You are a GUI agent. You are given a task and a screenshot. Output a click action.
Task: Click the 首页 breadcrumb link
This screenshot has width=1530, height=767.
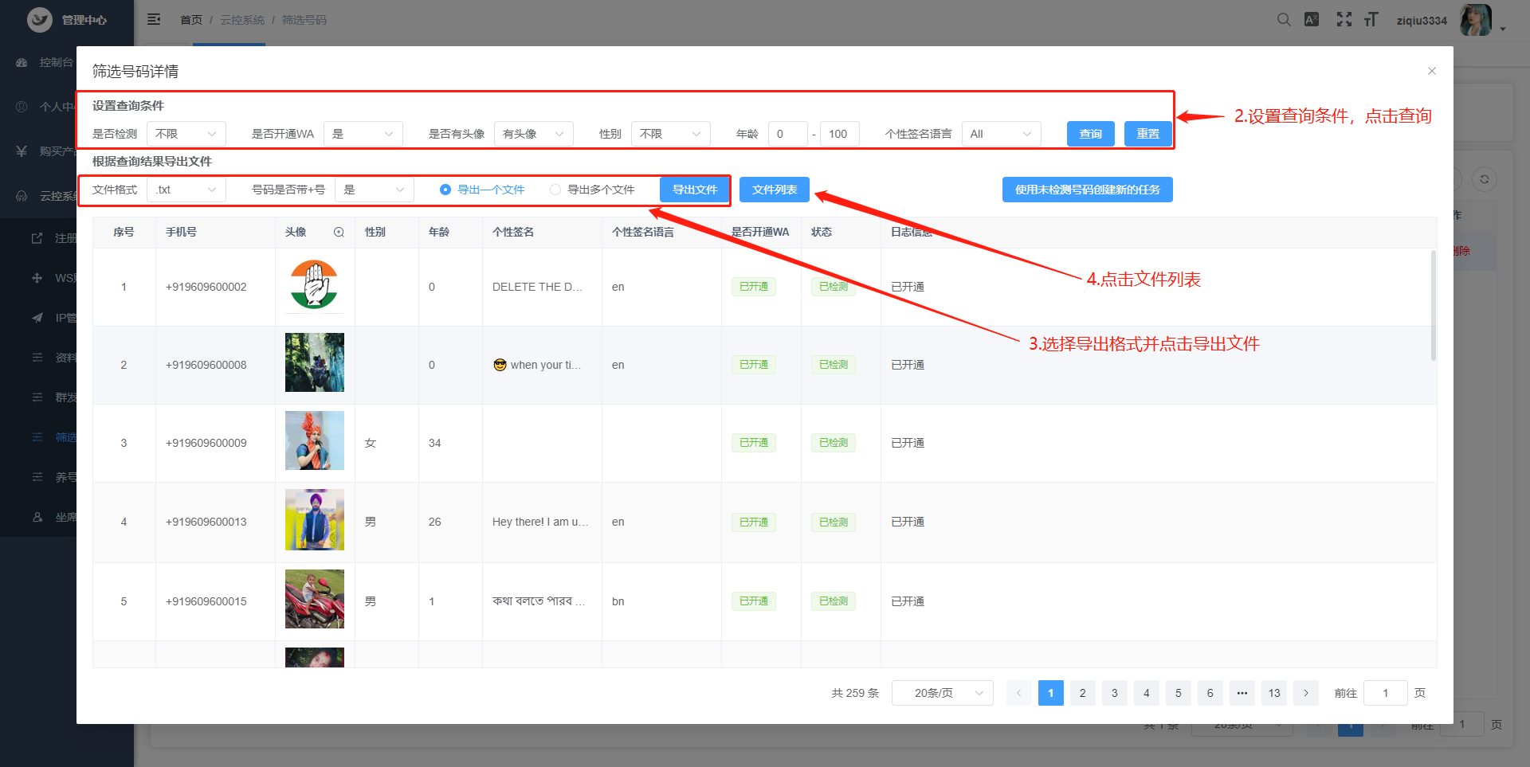tap(191, 20)
